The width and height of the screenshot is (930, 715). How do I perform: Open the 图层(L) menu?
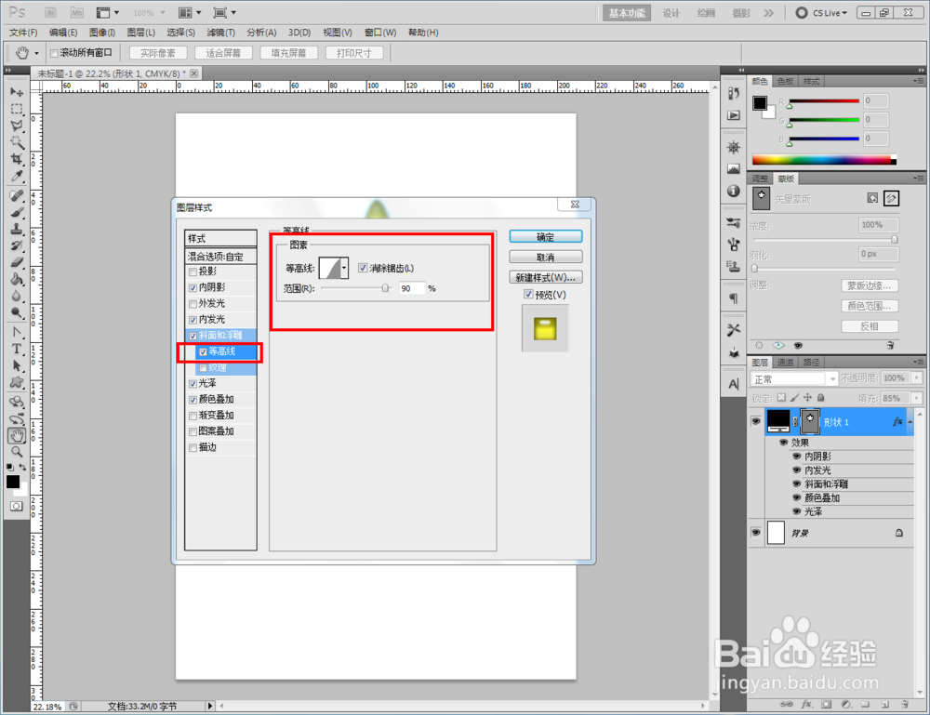(141, 33)
